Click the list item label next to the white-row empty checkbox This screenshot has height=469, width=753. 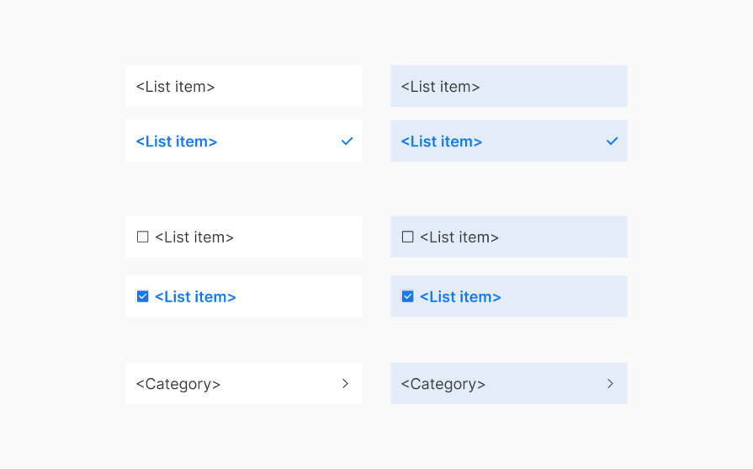194,237
